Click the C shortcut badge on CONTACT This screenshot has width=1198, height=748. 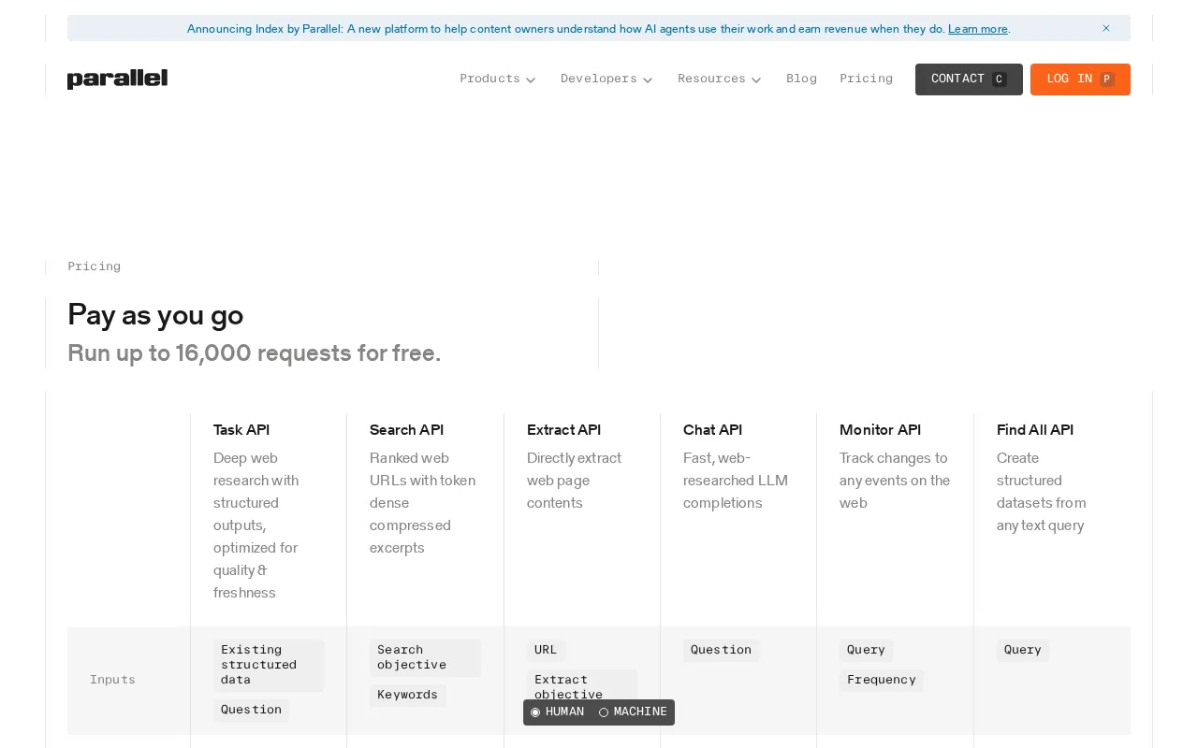coord(1000,79)
